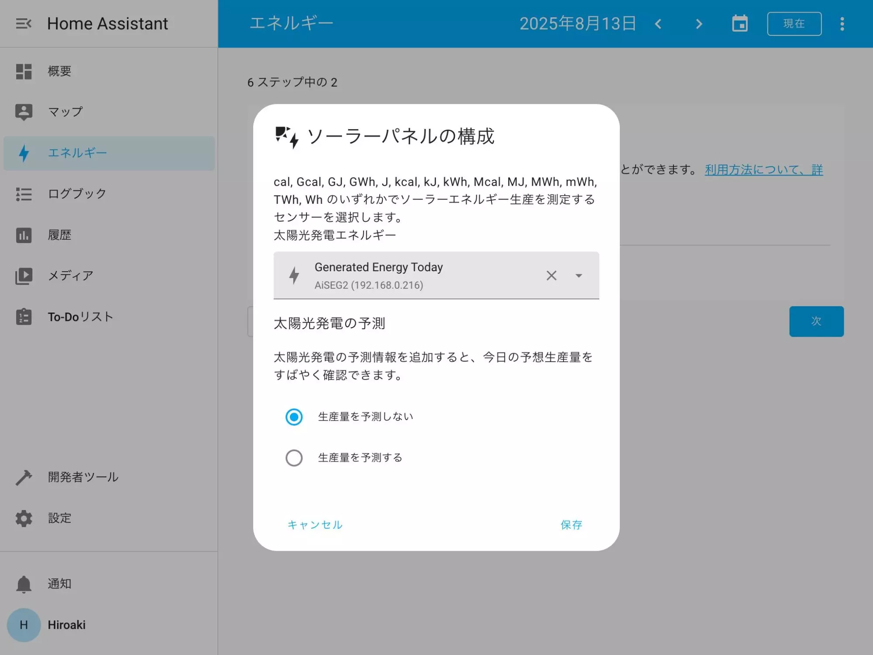Viewport: 873px width, 655px height.
Task: Go to next day with right chevron
Action: 699,24
